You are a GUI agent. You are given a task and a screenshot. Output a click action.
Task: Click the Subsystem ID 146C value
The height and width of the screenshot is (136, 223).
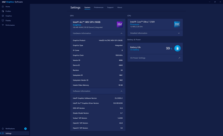coord(121,75)
